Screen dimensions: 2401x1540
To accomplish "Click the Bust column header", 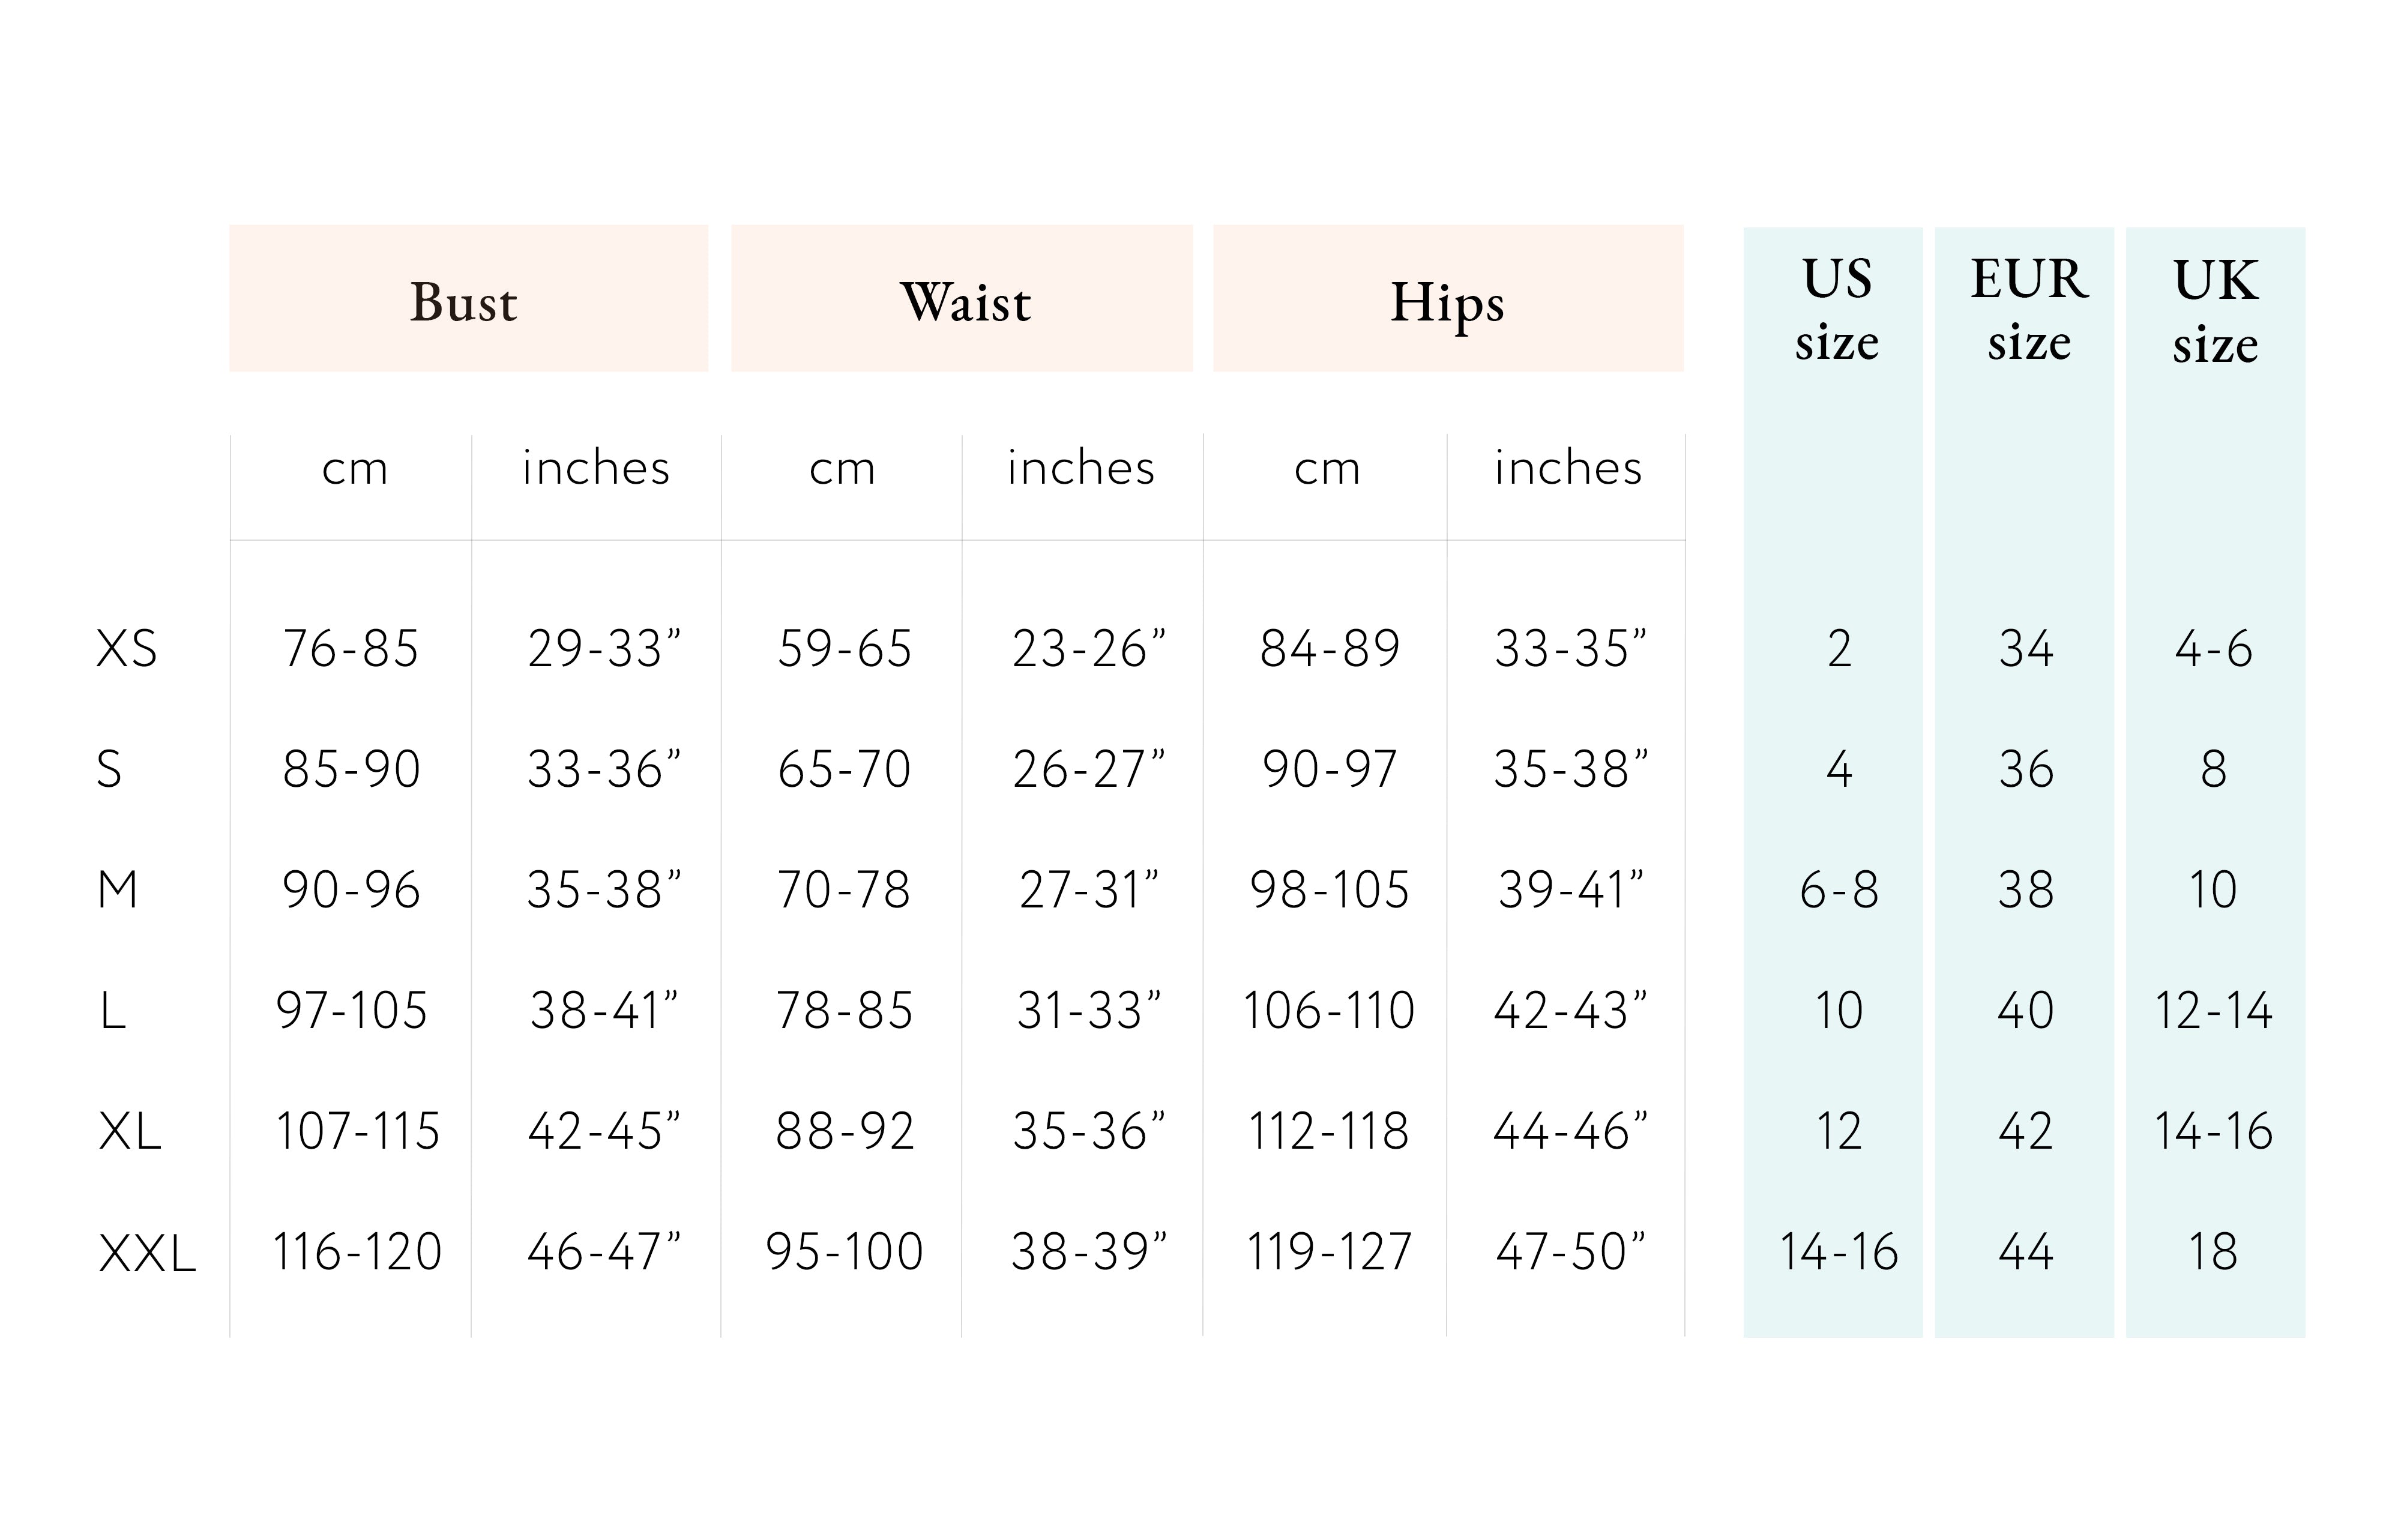I will point(465,302).
